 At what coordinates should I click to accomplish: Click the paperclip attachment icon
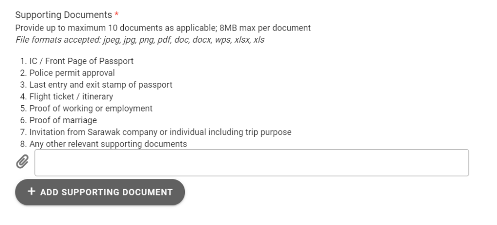pyautogui.click(x=22, y=161)
